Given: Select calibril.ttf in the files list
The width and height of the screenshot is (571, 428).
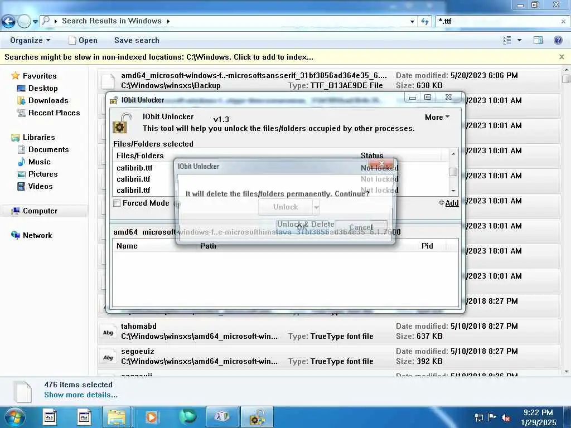Looking at the screenshot, I should (133, 191).
